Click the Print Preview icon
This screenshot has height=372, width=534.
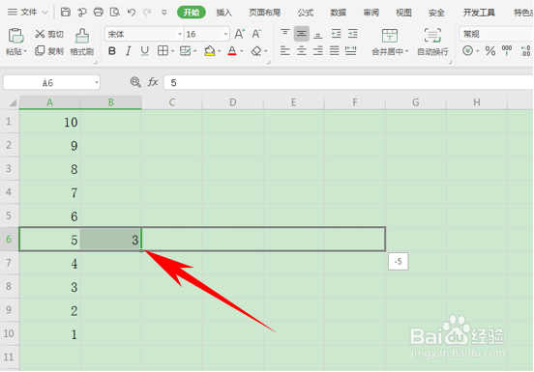point(115,13)
